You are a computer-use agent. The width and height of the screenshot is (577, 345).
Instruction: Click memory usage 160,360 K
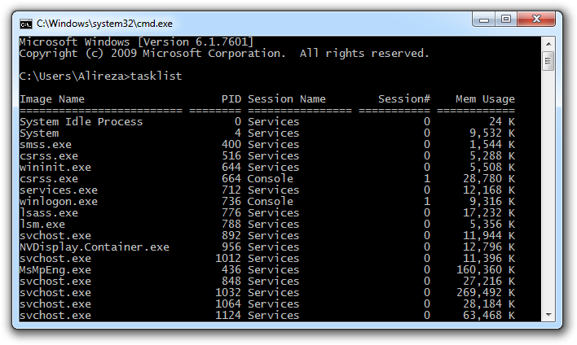pyautogui.click(x=486, y=269)
